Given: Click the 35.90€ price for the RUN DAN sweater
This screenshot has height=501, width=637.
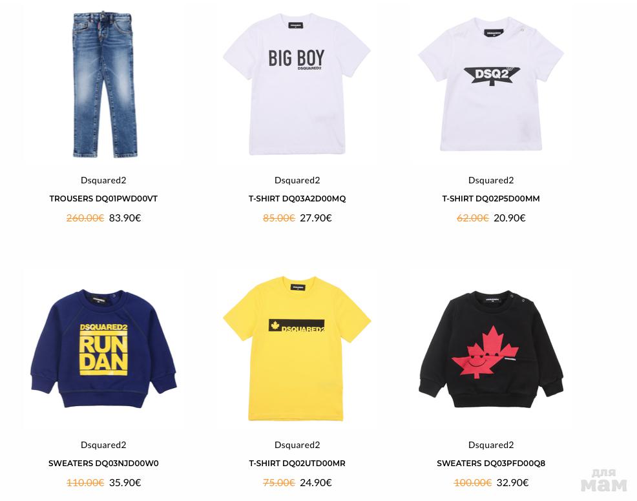Looking at the screenshot, I should coord(125,483).
